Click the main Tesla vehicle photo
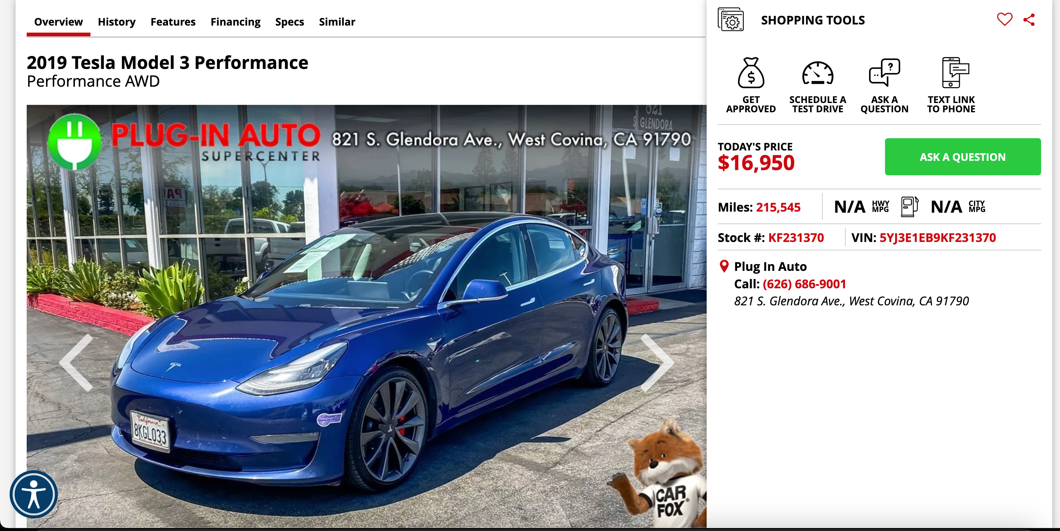The width and height of the screenshot is (1060, 531). (x=366, y=316)
